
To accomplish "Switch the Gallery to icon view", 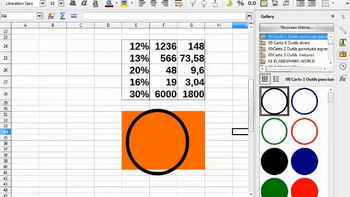I will (x=265, y=79).
